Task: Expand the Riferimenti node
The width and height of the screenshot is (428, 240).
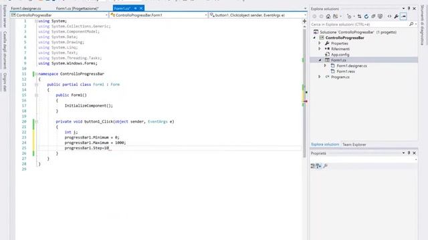Action: click(320, 49)
